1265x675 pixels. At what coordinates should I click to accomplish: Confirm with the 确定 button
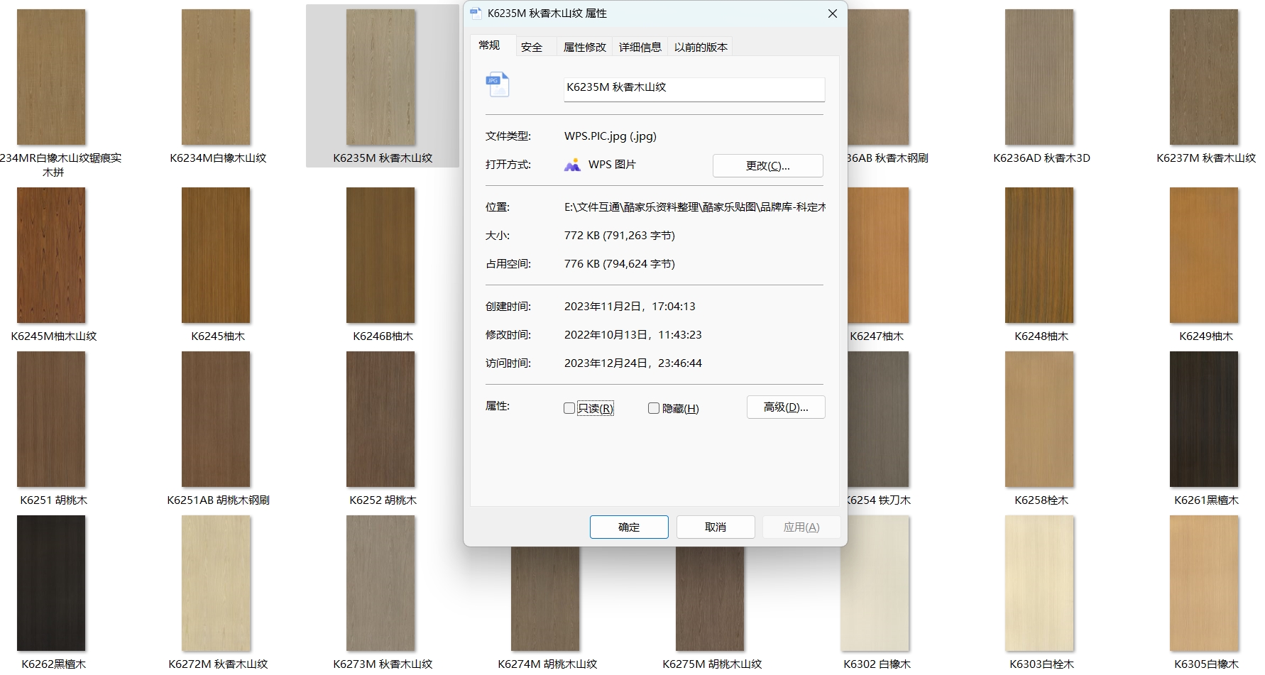coord(628,527)
